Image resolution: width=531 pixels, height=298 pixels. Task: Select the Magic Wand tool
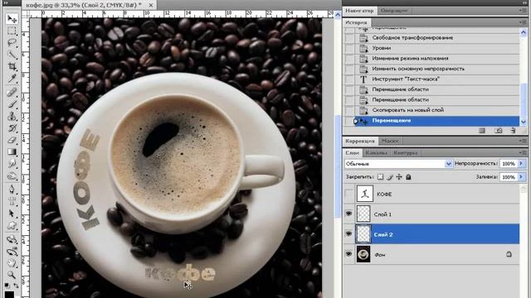tap(12, 55)
